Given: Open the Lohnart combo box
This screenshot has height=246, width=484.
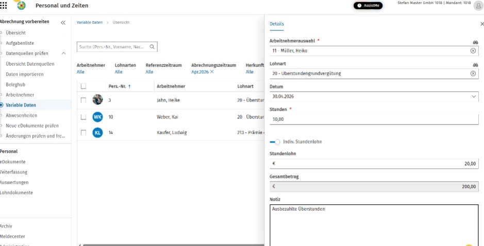Looking at the screenshot, I should (x=374, y=74).
